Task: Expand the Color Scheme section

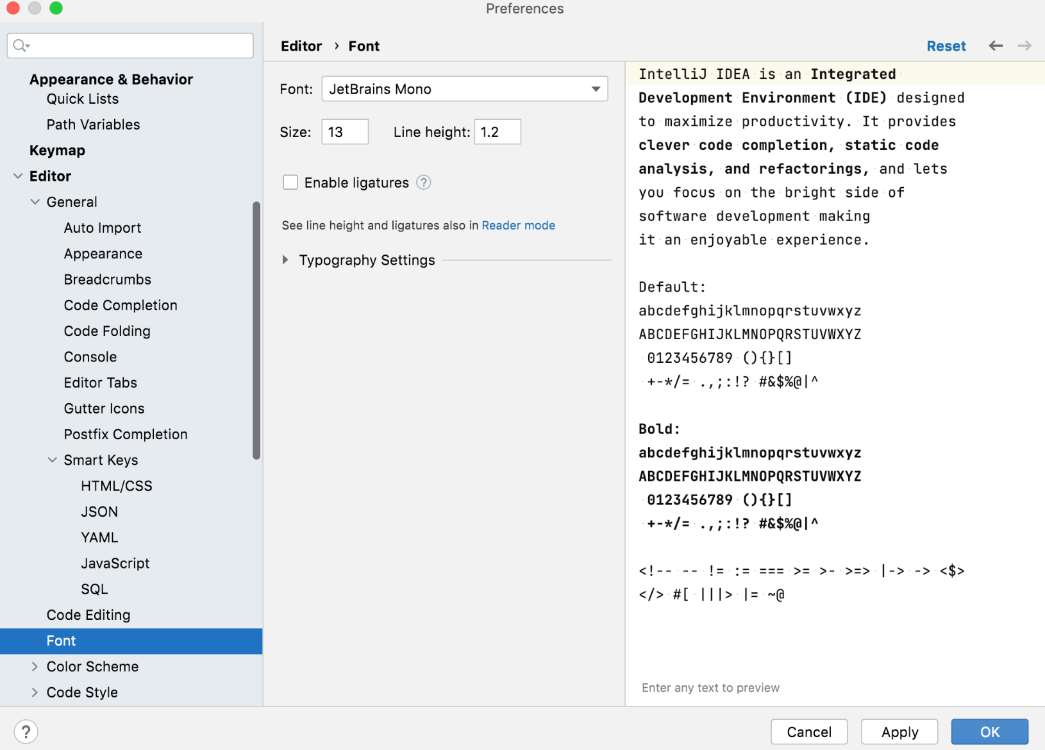Action: coord(35,667)
